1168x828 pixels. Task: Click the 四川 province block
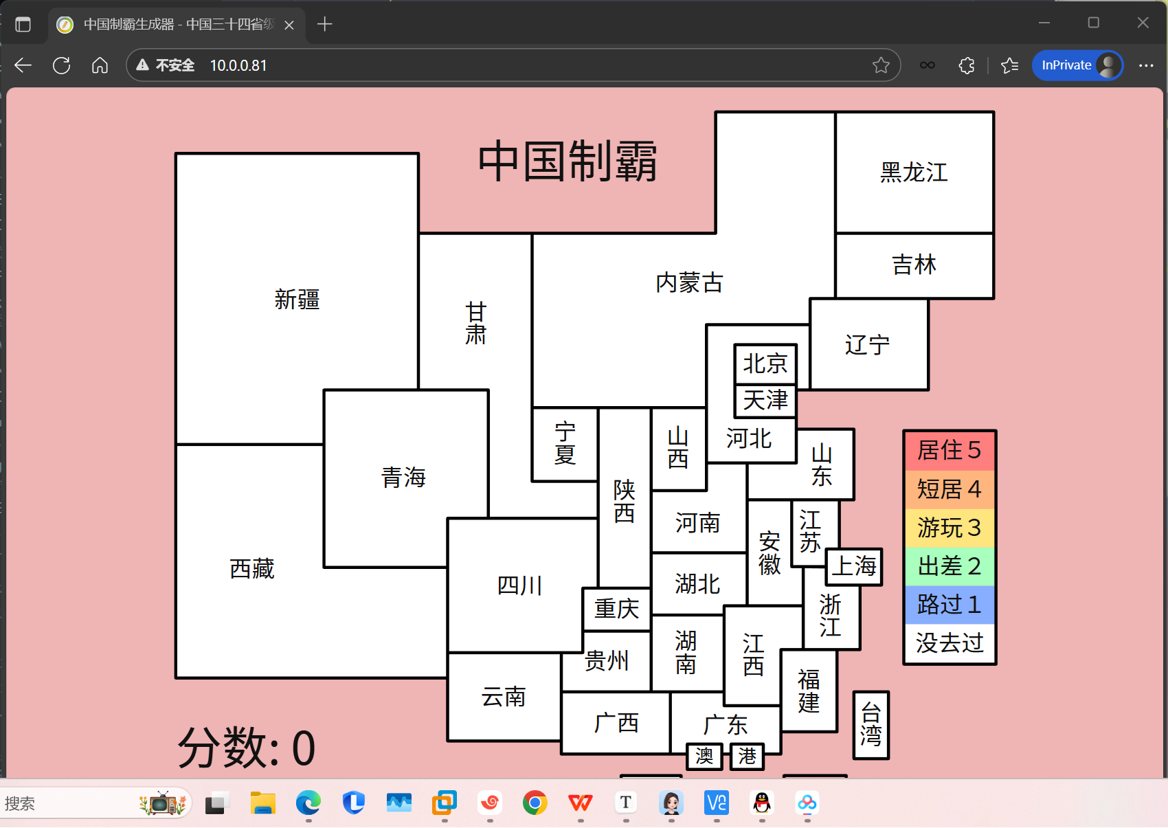click(x=520, y=585)
